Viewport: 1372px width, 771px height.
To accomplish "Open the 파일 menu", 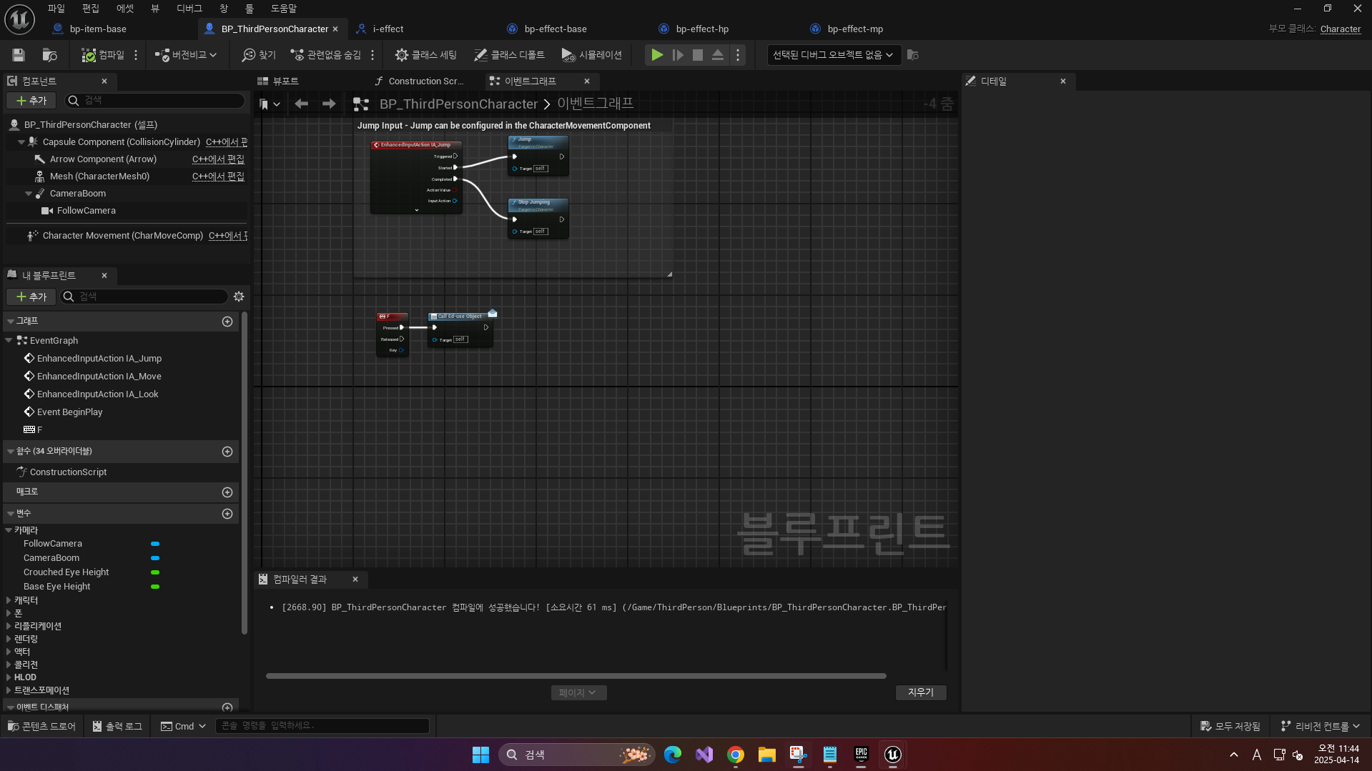I will [x=56, y=9].
